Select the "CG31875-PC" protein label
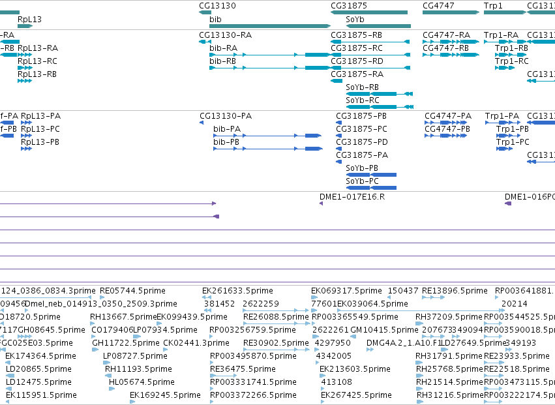555x405 pixels. pos(362,129)
